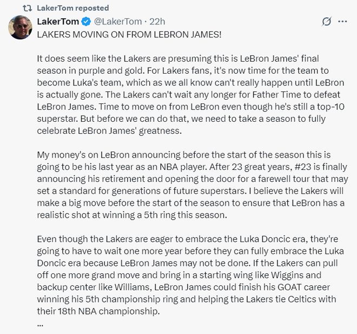Open the three-dot More options menu
357x334 pixels.
(x=342, y=22)
